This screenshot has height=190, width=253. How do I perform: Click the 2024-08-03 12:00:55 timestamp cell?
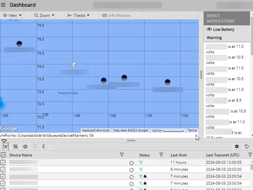[x=224, y=162]
